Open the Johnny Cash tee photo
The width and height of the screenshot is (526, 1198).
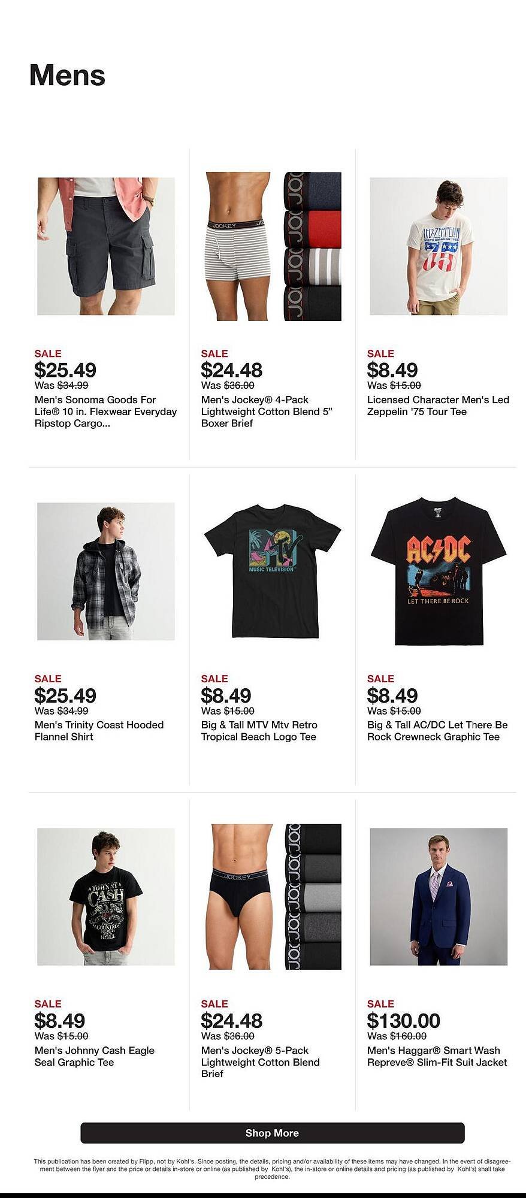[x=106, y=897]
